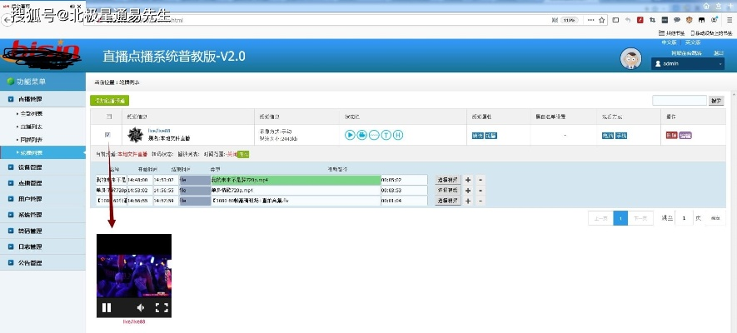Click the plus icon on the first playlist row
The image size is (737, 333).
pyautogui.click(x=467, y=179)
